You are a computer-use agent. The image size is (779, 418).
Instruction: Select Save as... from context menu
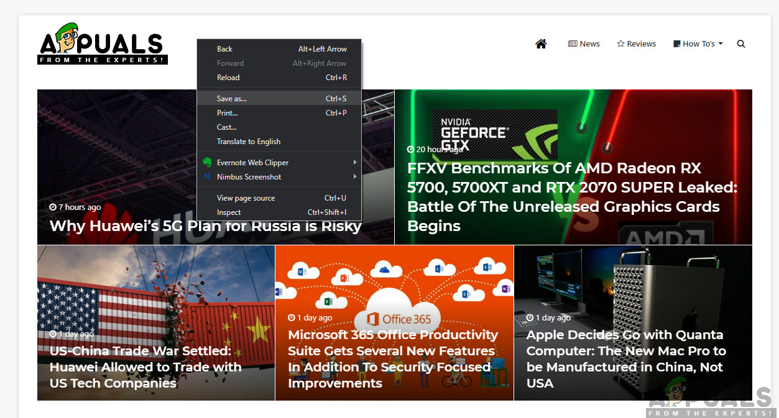click(233, 99)
